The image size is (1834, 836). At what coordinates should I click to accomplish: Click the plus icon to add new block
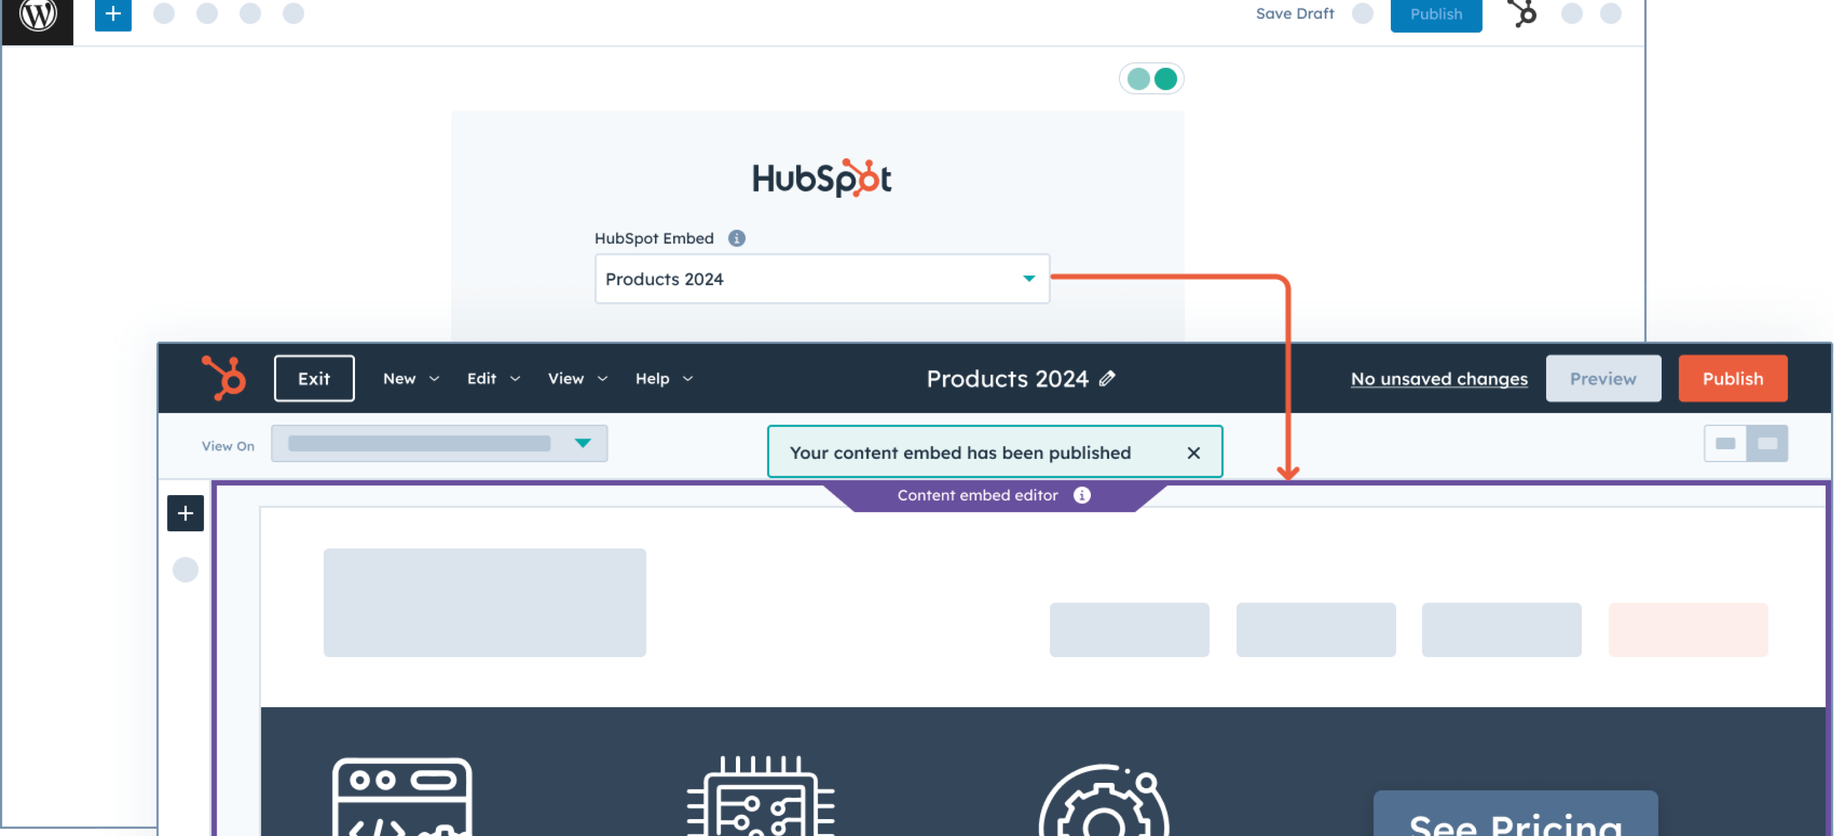point(112,13)
